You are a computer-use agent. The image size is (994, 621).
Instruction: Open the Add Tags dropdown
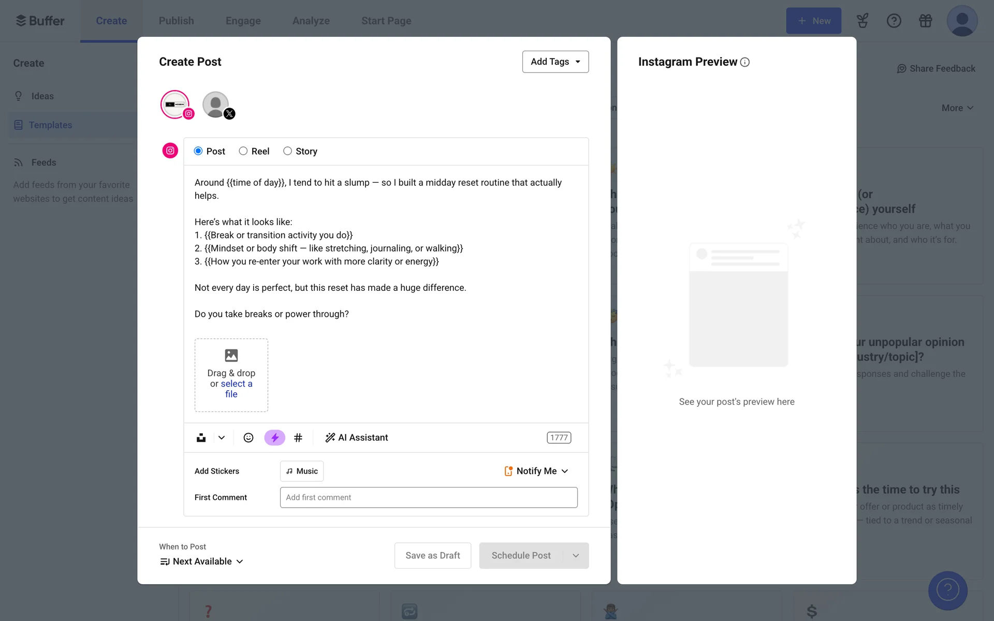555,62
